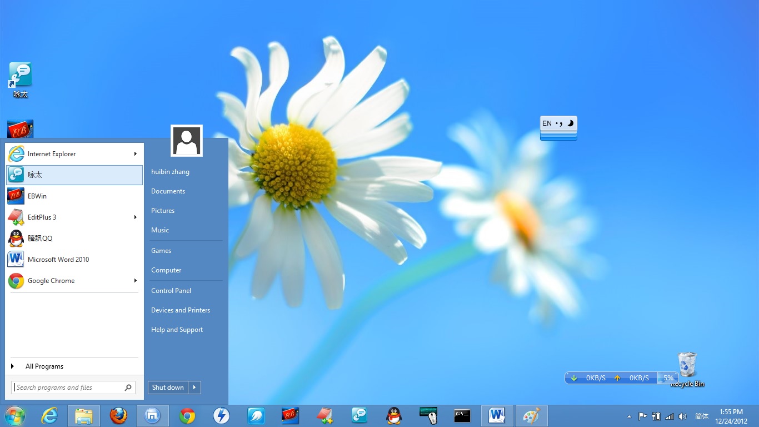Click the 5% indicator on network meter
Screen dimensions: 759x427
[x=668, y=378]
